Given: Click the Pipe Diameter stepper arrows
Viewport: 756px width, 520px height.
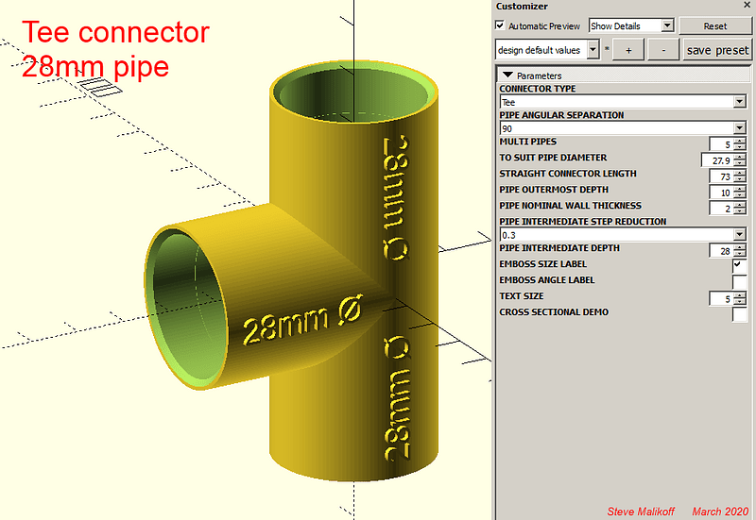Looking at the screenshot, I should pyautogui.click(x=740, y=160).
